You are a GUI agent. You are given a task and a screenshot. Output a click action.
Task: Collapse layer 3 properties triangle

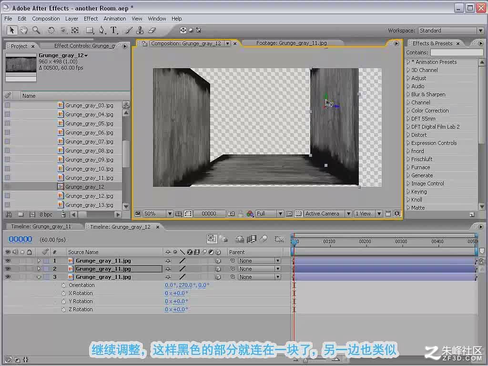click(x=39, y=277)
